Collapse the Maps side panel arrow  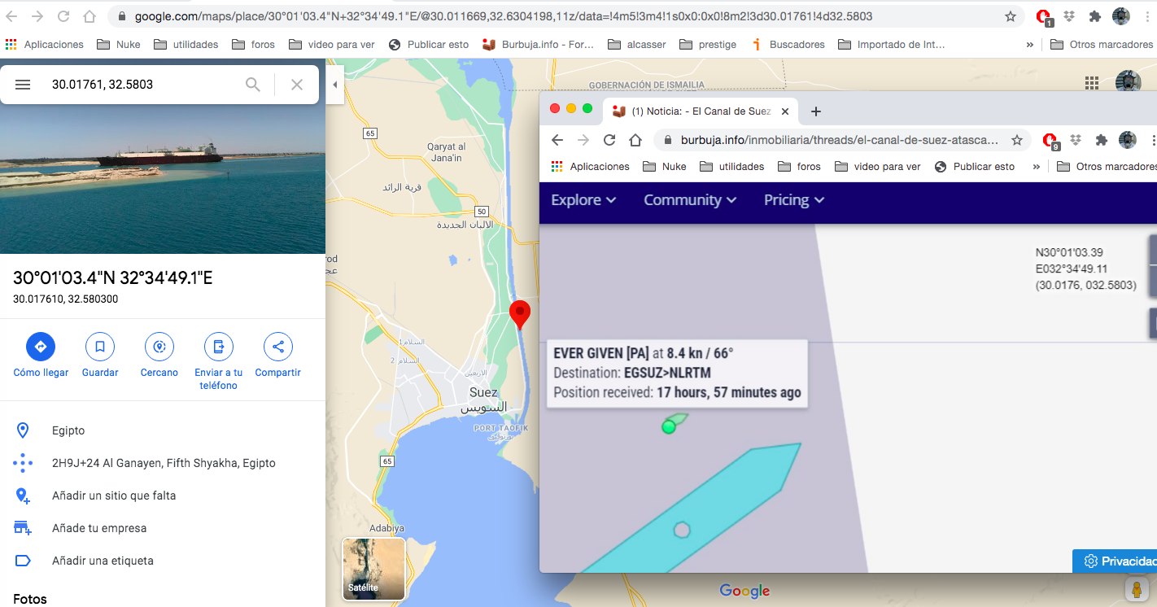coord(334,85)
